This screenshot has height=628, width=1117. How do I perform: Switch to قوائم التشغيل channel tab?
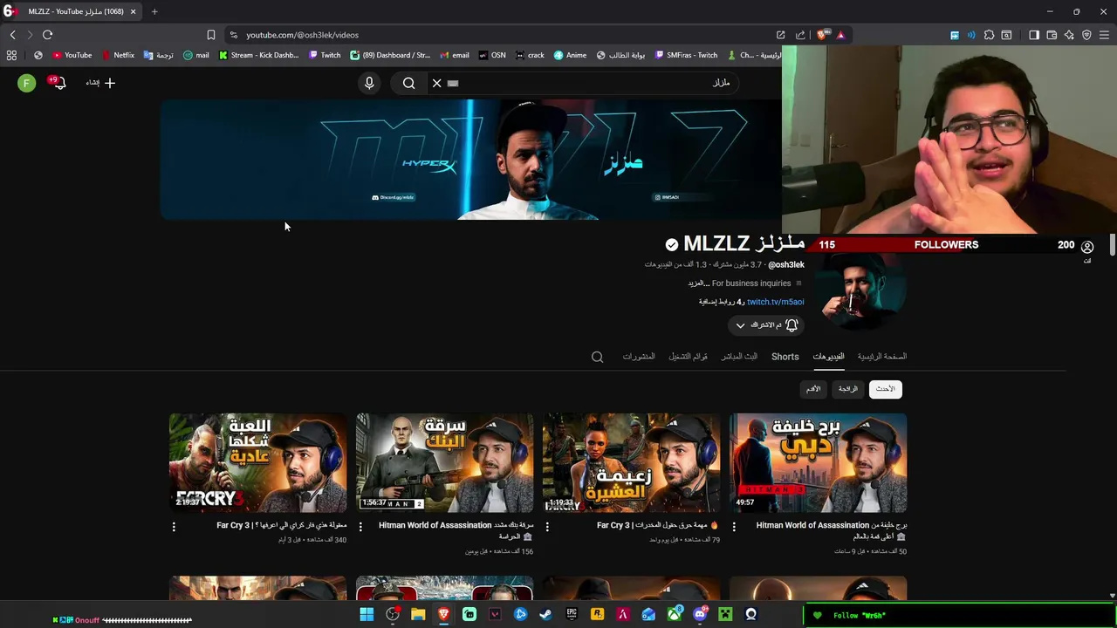pos(688,357)
